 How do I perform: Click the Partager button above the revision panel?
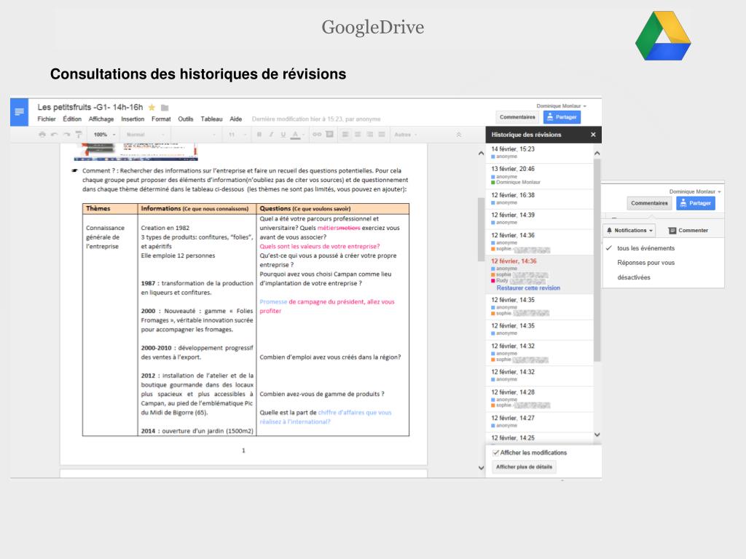[x=562, y=117]
